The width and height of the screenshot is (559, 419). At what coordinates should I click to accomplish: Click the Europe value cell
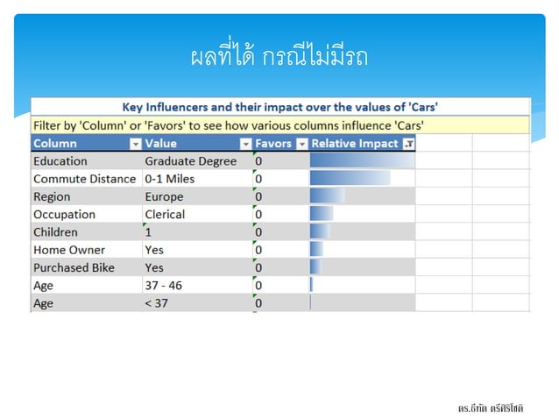click(x=197, y=196)
